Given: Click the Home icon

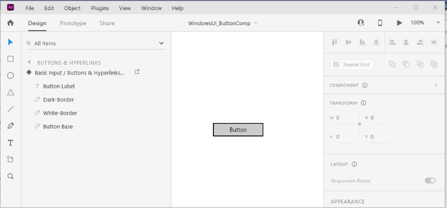Looking at the screenshot, I should [x=10, y=23].
